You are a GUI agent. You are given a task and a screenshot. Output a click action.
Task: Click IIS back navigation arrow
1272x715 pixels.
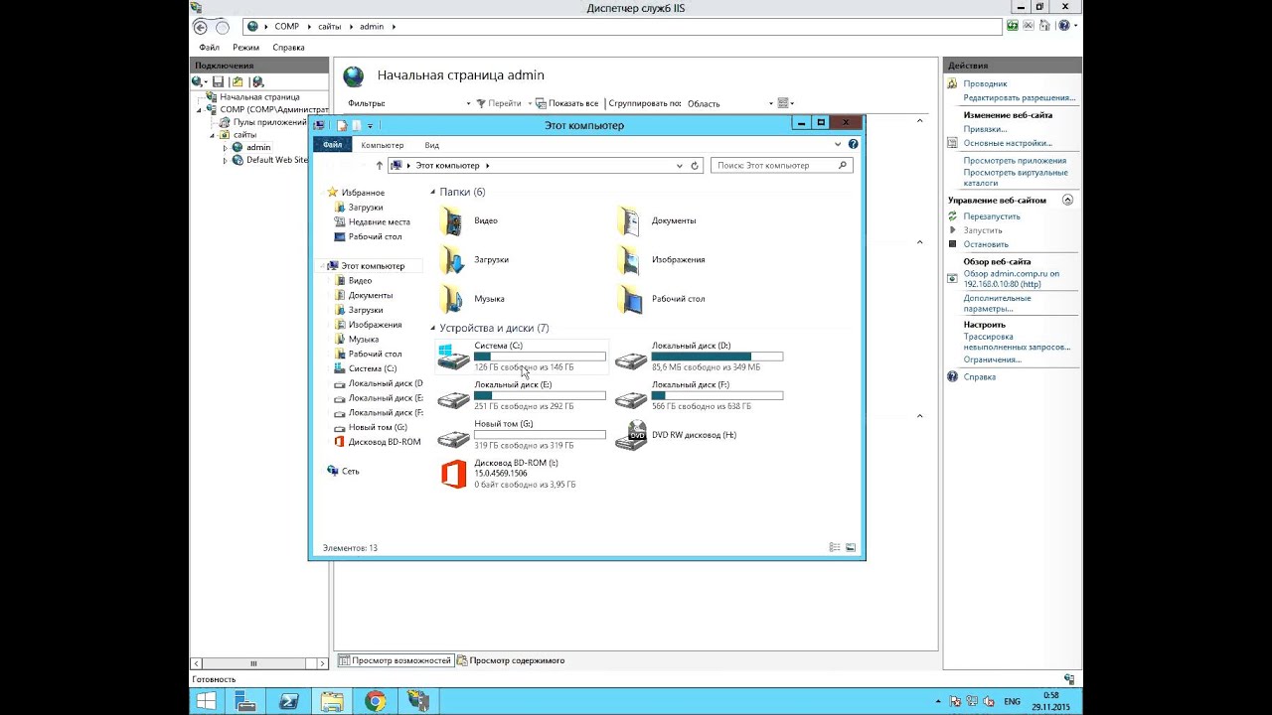[201, 27]
